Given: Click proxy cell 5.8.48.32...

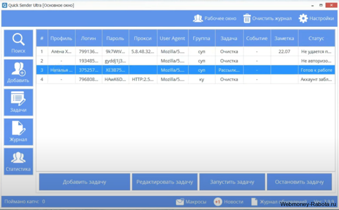Looking at the screenshot, I should [x=143, y=51].
